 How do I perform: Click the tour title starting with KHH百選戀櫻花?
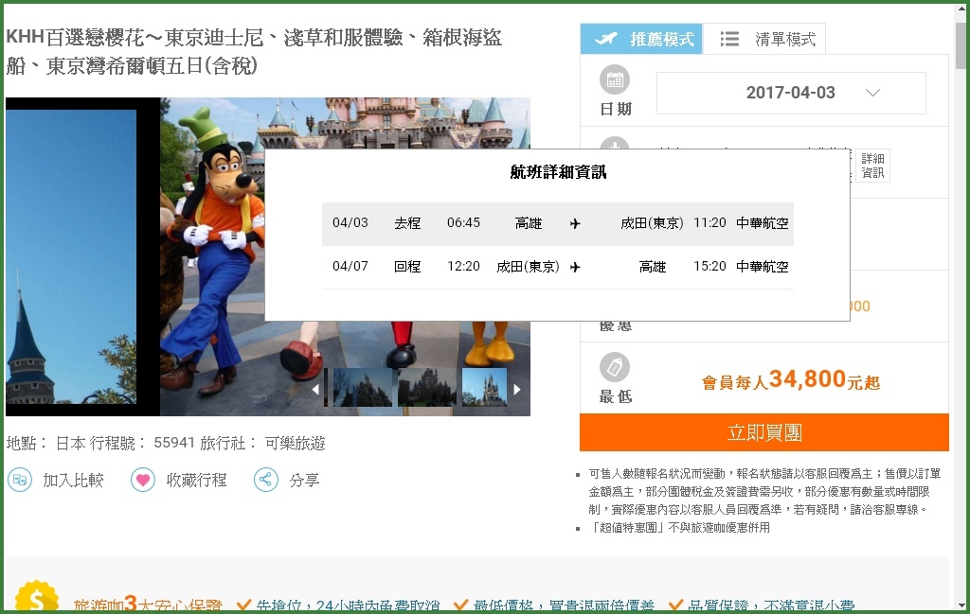coord(254,51)
